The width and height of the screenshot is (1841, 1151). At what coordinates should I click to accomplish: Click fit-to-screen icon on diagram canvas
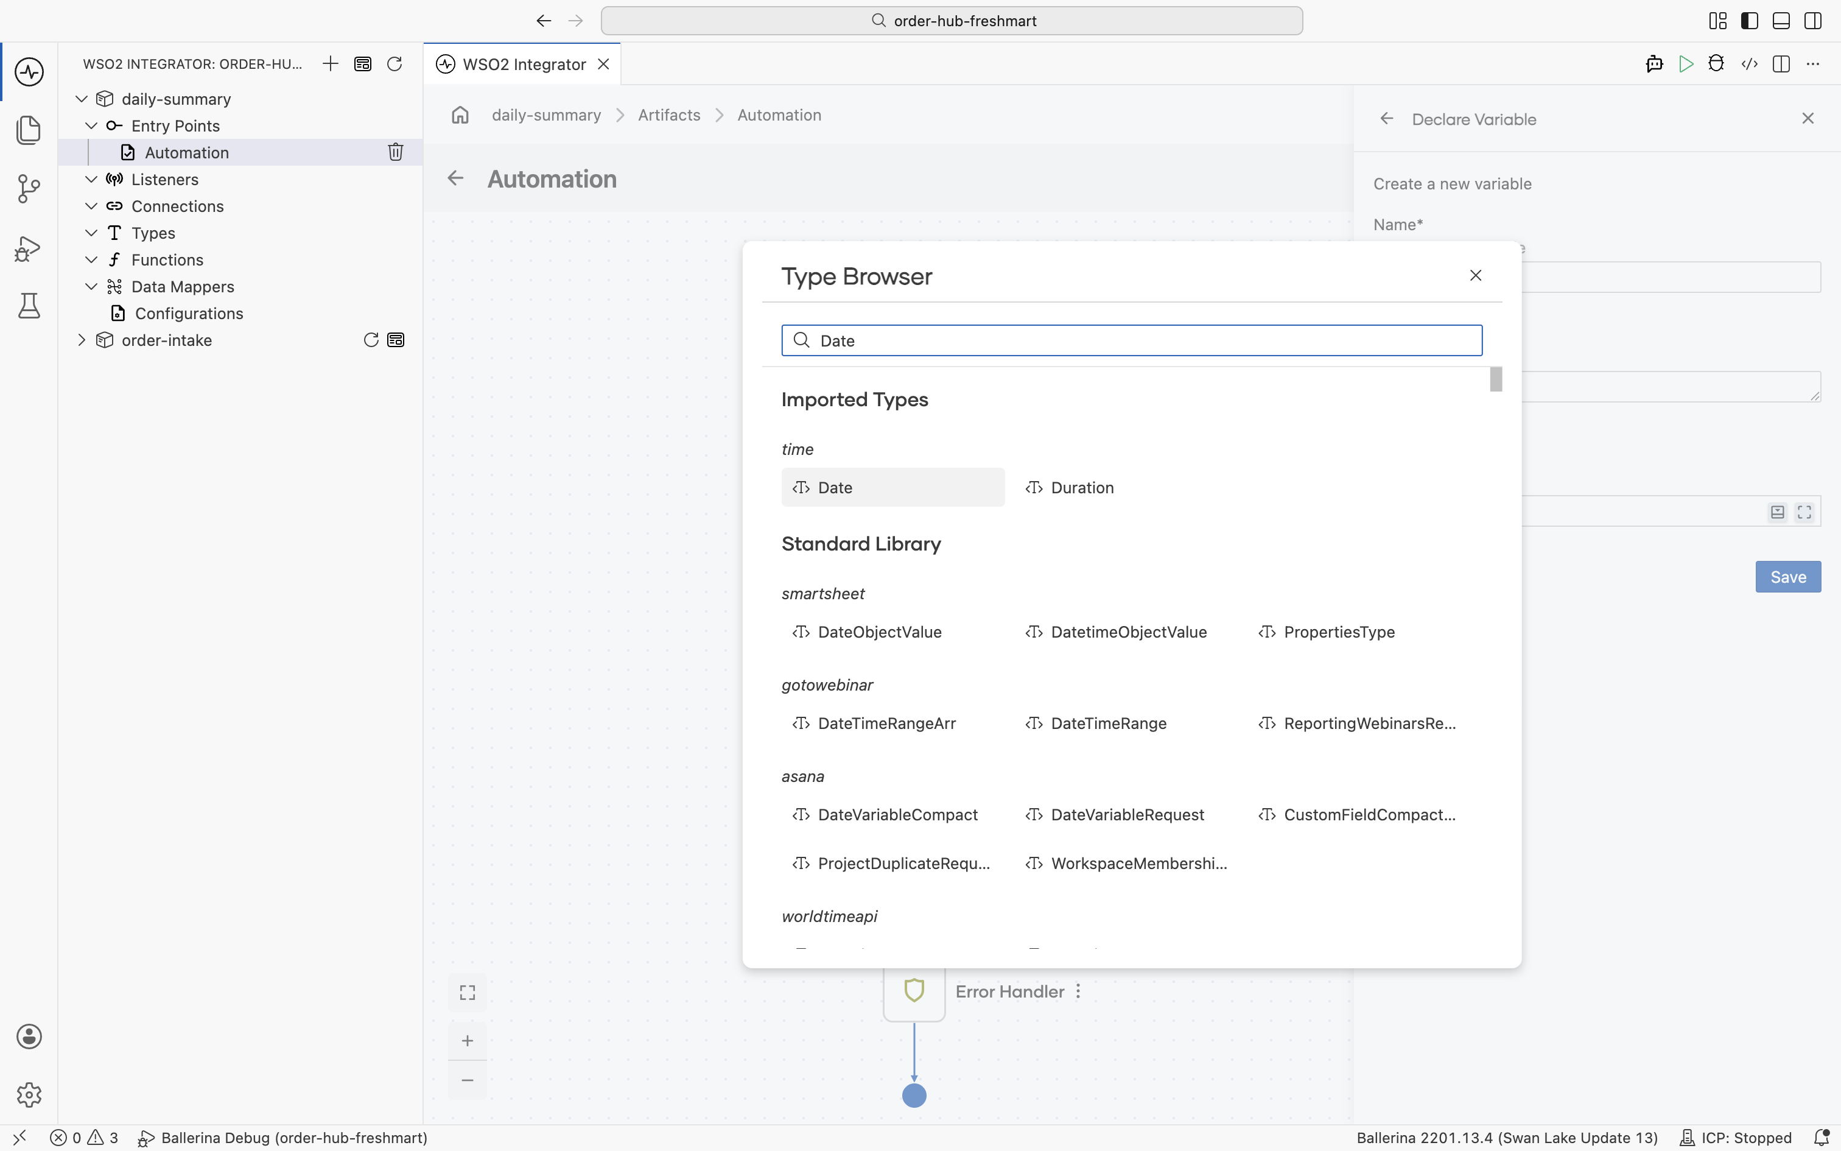tap(467, 993)
